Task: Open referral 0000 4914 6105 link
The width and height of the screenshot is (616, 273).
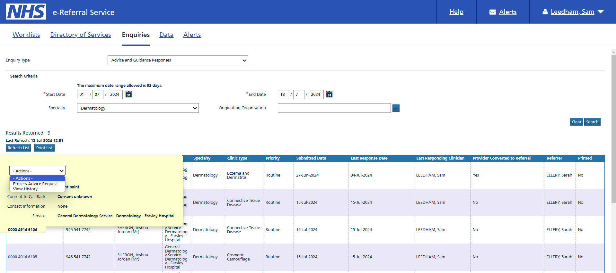Action: coord(22,257)
